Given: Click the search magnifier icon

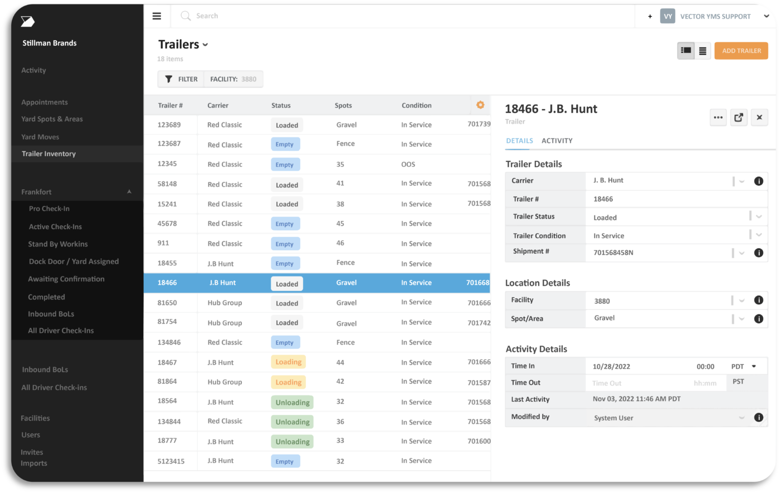Looking at the screenshot, I should [185, 16].
